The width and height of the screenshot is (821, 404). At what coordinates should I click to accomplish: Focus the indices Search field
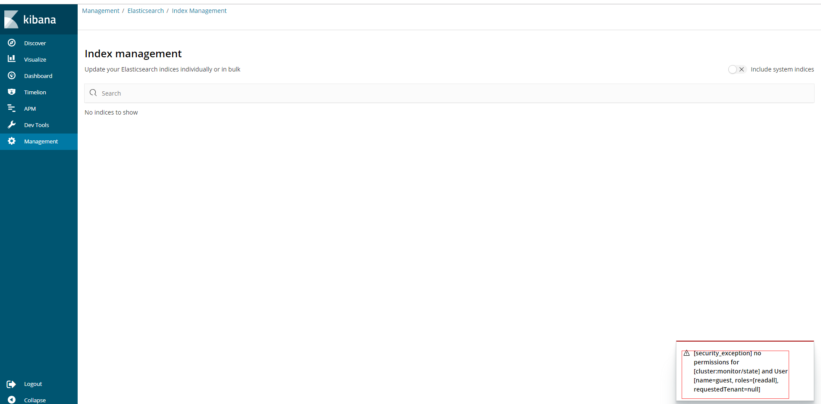pyautogui.click(x=449, y=93)
